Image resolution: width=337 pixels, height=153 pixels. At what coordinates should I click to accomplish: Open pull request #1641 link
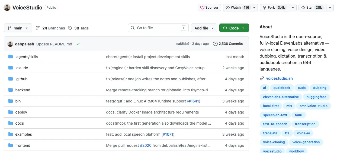coord(194,101)
